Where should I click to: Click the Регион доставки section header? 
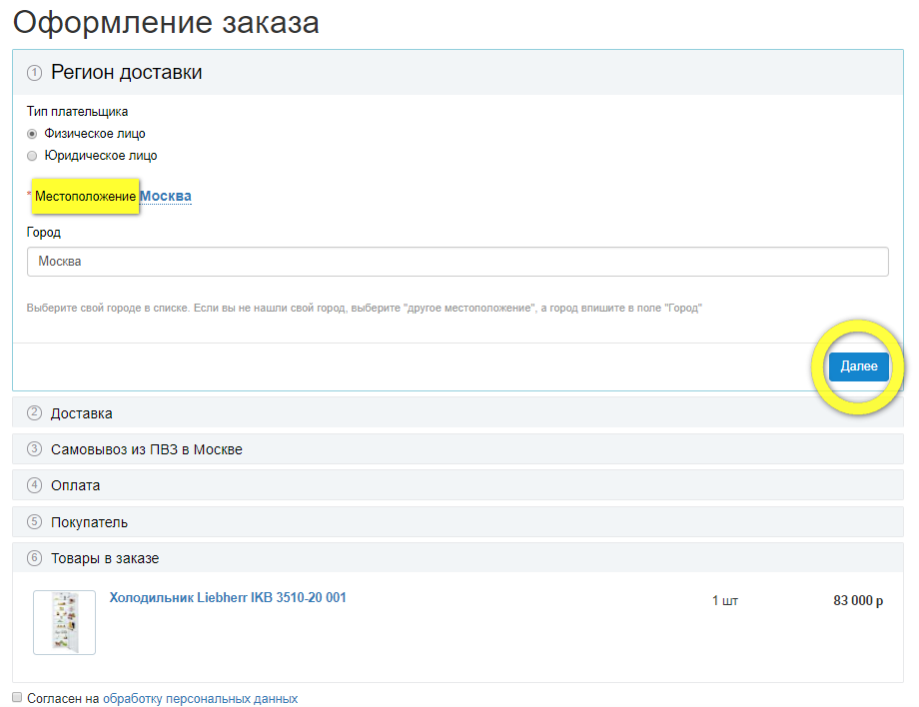[x=458, y=73]
